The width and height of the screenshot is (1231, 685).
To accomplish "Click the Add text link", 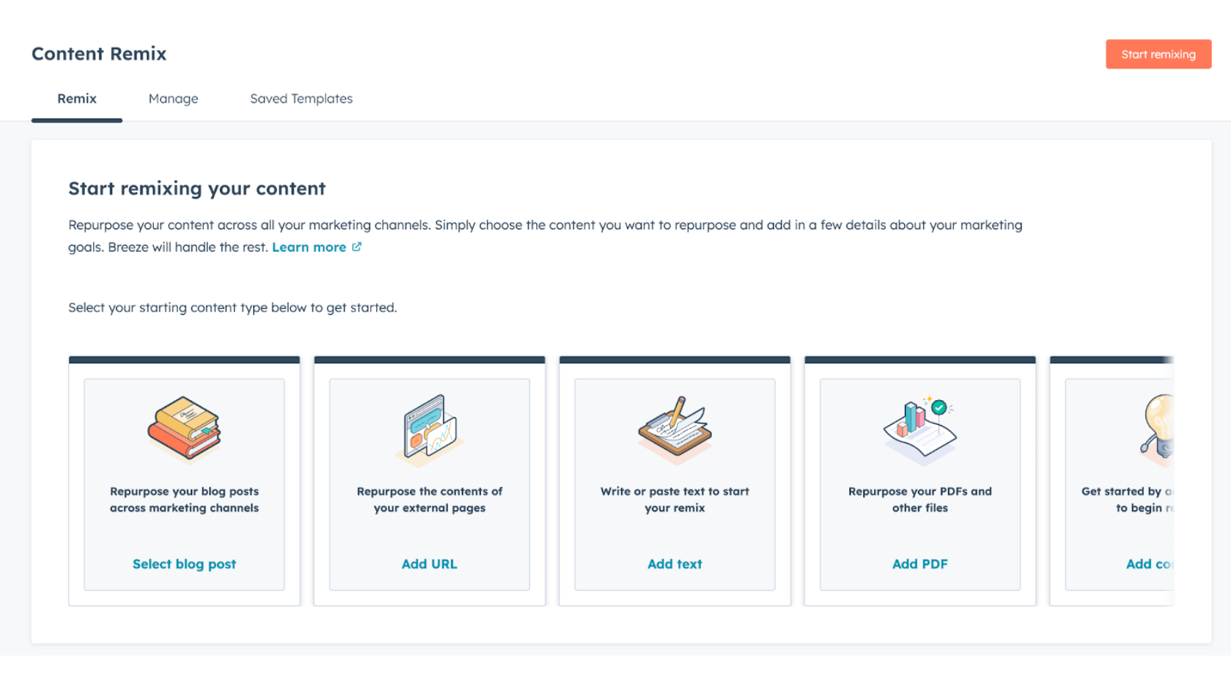I will point(674,564).
